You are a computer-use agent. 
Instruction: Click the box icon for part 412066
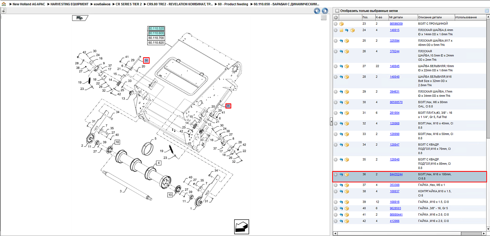pyautogui.click(x=347, y=221)
